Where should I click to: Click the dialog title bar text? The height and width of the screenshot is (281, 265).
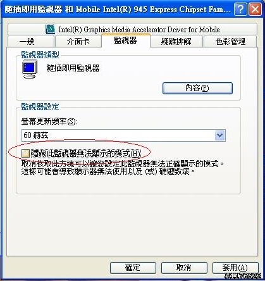pos(118,9)
